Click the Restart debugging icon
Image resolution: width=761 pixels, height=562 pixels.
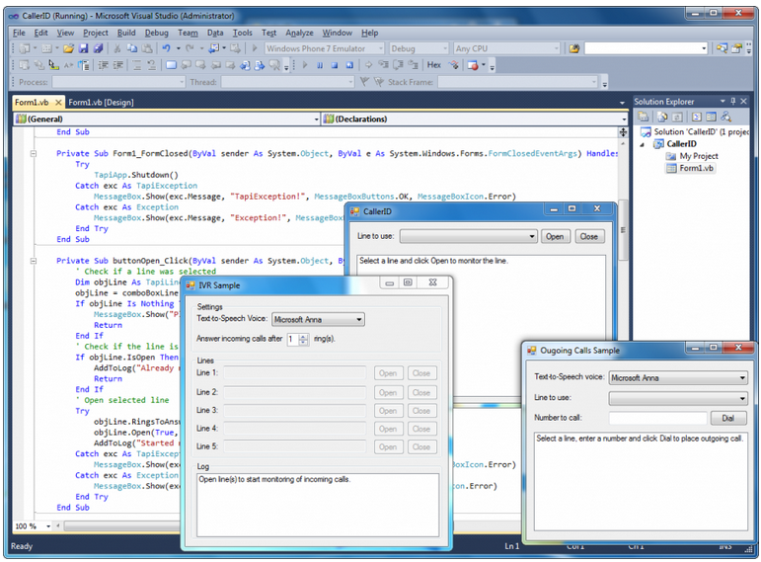click(x=349, y=65)
